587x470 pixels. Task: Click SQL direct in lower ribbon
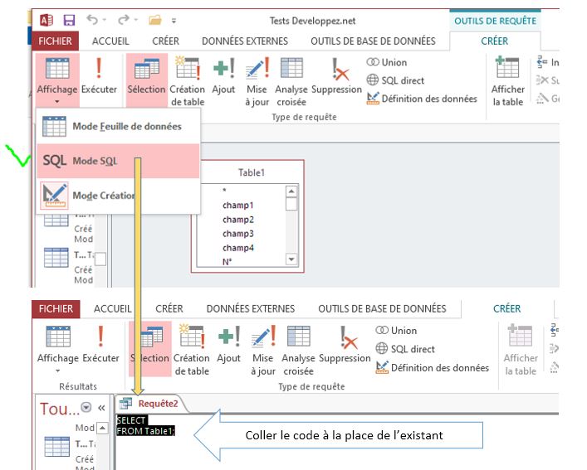[x=405, y=349]
